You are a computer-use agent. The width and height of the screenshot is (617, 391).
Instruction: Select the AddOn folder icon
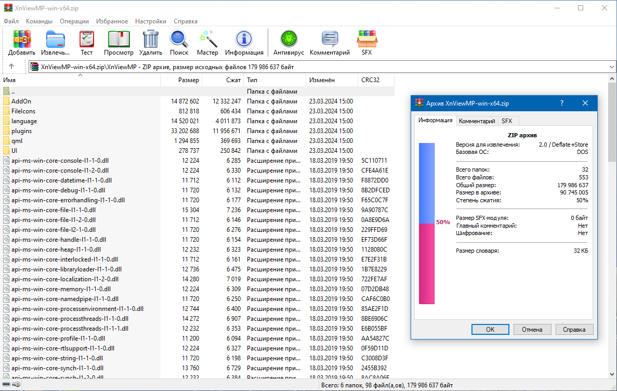6,101
